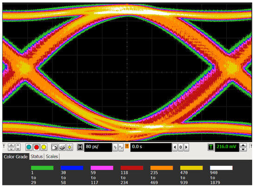Select the narrow waveform zoom button

pos(115,147)
